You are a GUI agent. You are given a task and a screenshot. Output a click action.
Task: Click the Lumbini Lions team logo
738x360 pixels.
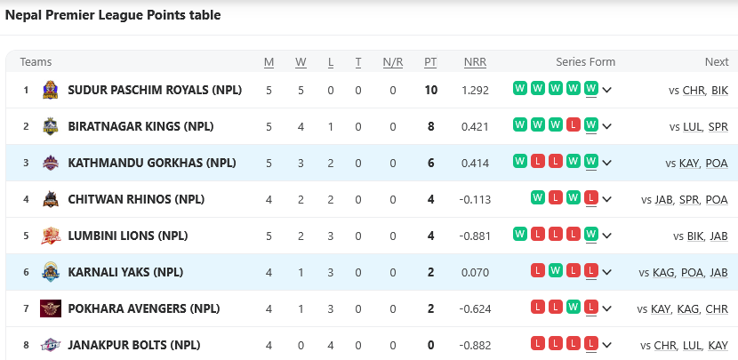click(x=51, y=236)
